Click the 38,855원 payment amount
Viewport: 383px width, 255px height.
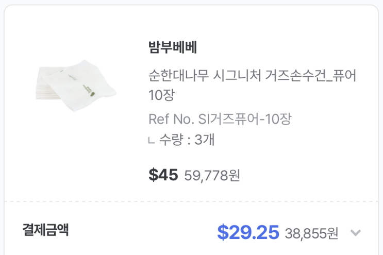312,233
